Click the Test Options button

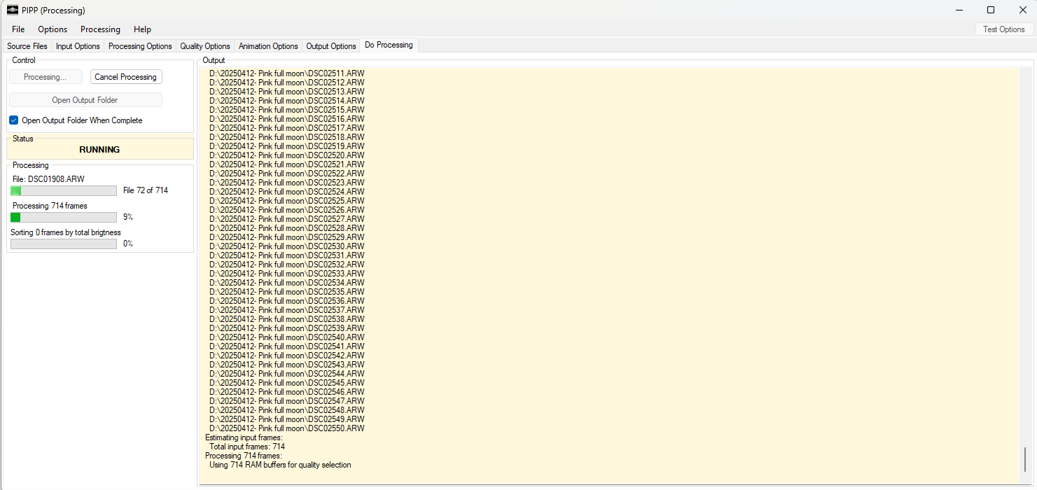[x=1003, y=29]
